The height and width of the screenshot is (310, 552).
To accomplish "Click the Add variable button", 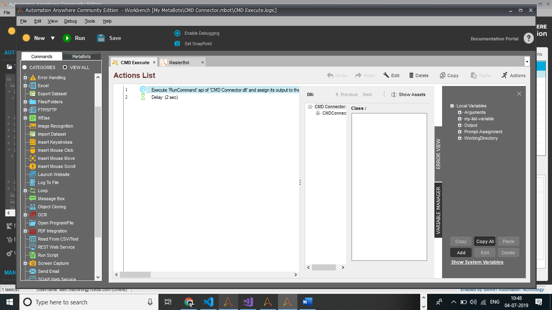I will pyautogui.click(x=461, y=253).
